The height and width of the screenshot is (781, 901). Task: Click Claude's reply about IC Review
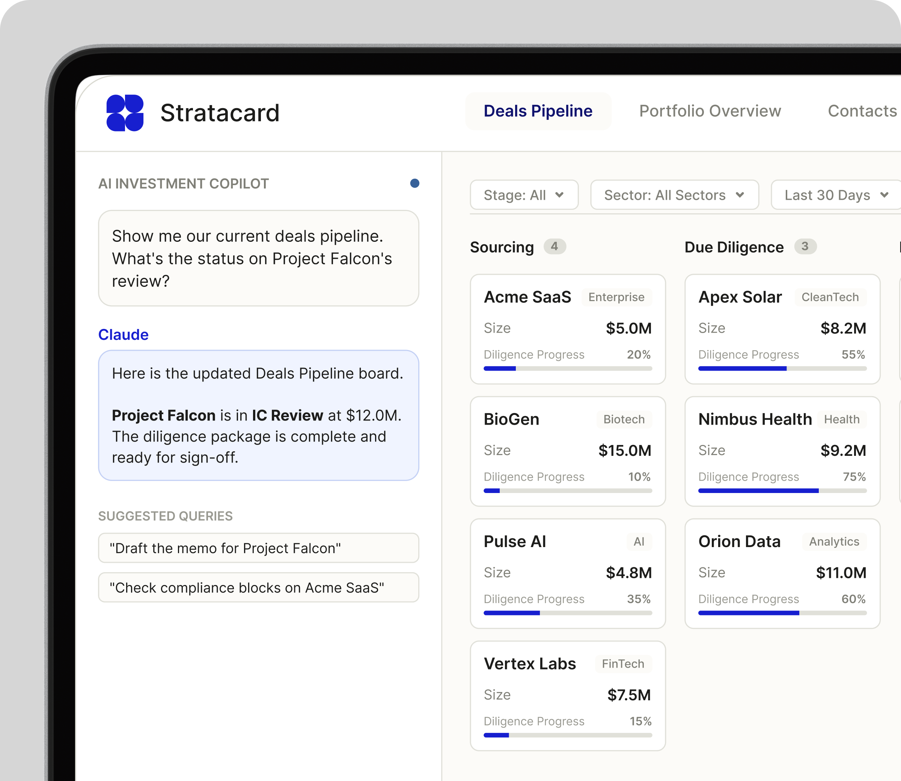click(259, 415)
